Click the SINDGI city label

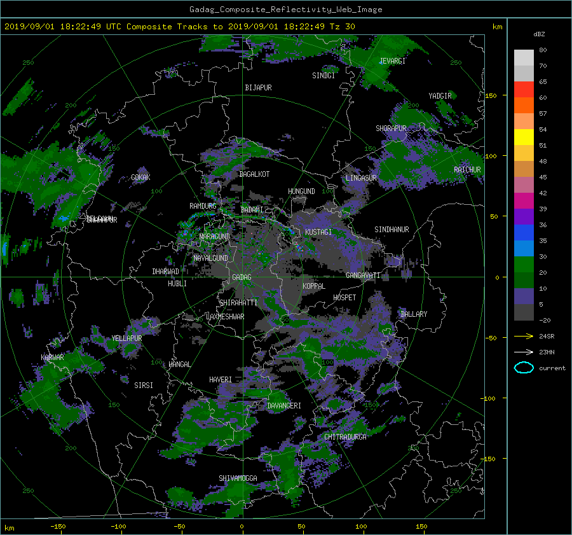pyautogui.click(x=323, y=76)
